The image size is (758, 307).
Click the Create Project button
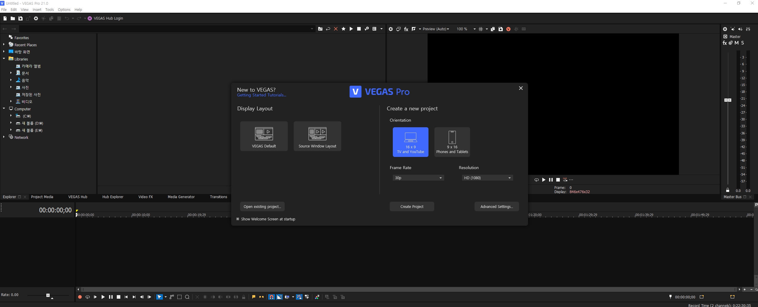tap(412, 206)
